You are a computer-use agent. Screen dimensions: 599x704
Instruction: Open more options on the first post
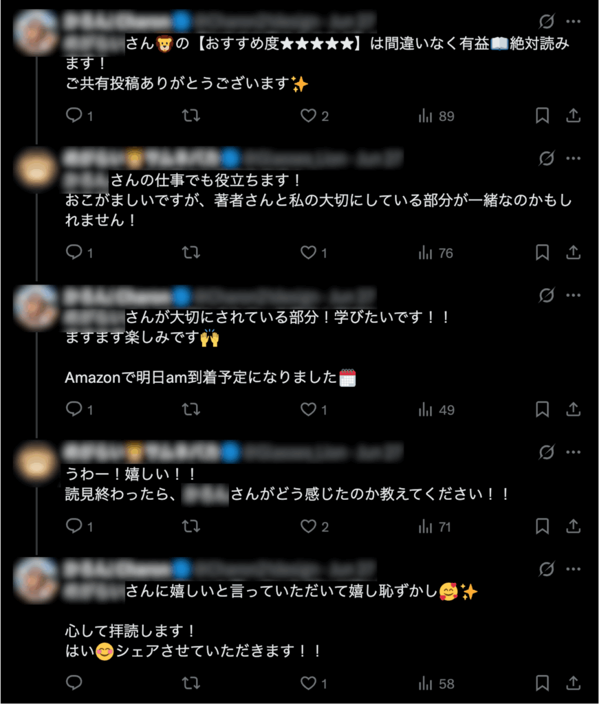pyautogui.click(x=573, y=21)
